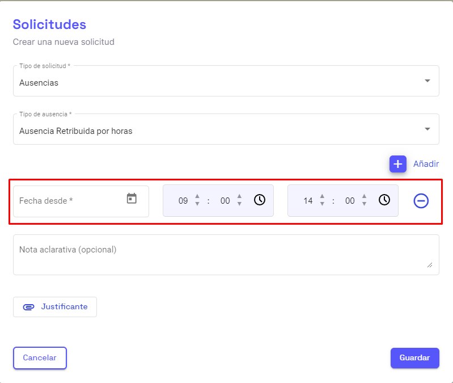Image resolution: width=453 pixels, height=383 pixels.
Task: Click the paperclip icon on Justificante
Action: click(28, 307)
